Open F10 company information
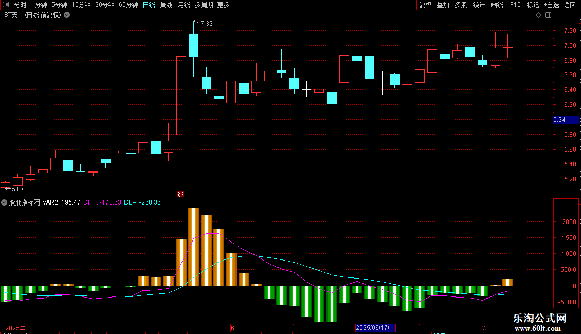 (515, 5)
